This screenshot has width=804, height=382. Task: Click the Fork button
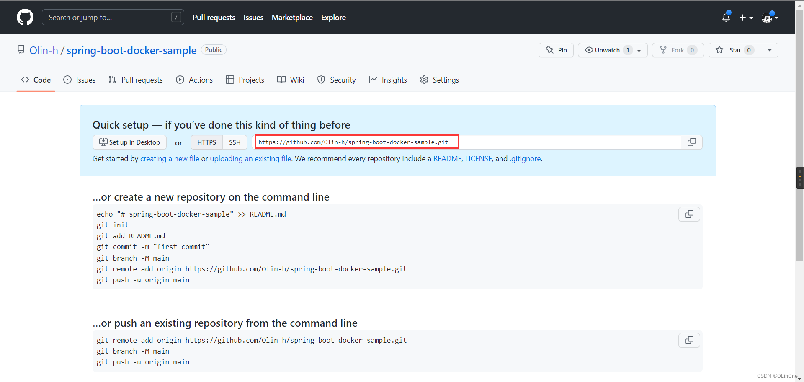pos(678,50)
